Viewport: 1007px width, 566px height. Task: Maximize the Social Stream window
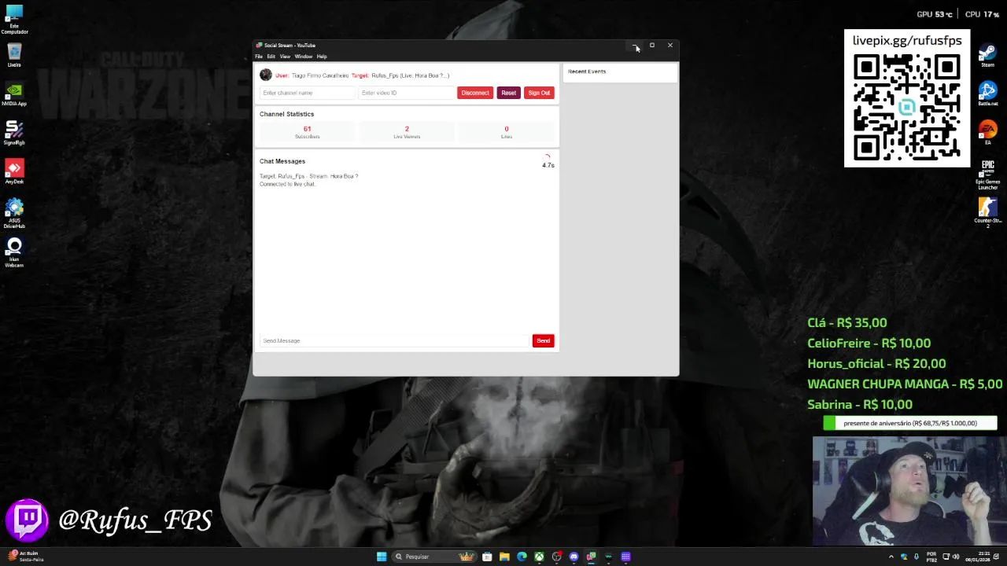coord(652,46)
